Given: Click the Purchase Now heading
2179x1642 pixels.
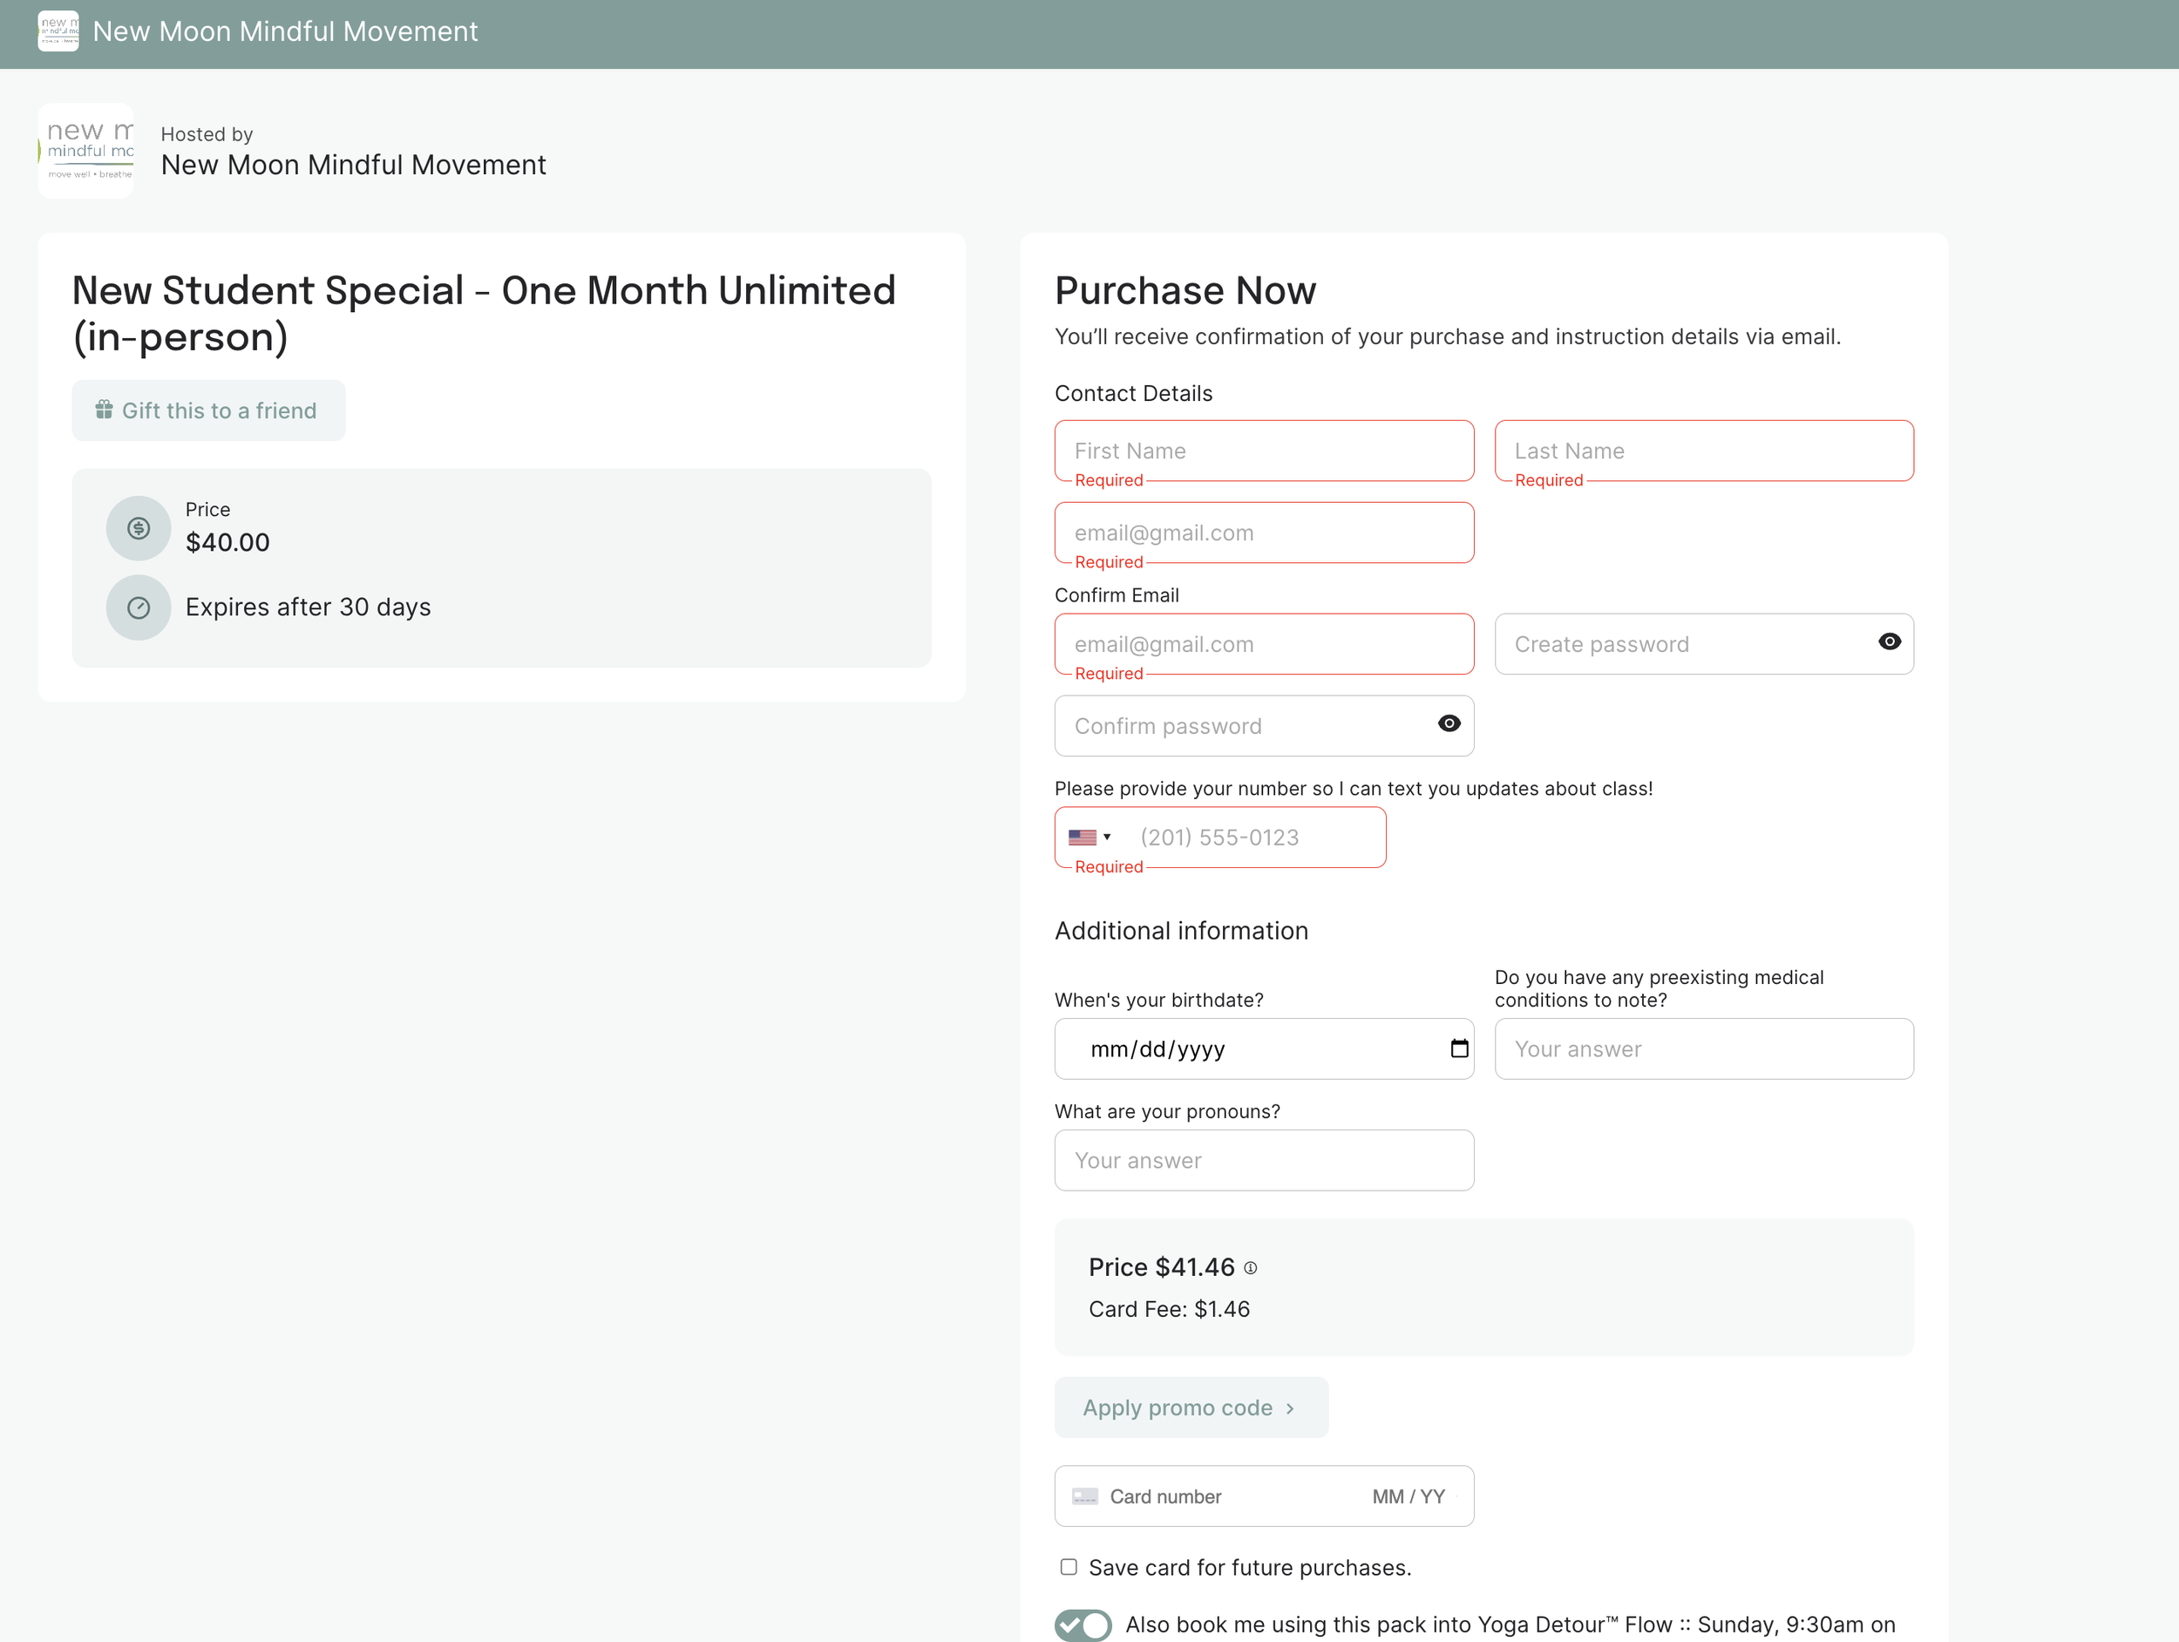Looking at the screenshot, I should [x=1185, y=290].
